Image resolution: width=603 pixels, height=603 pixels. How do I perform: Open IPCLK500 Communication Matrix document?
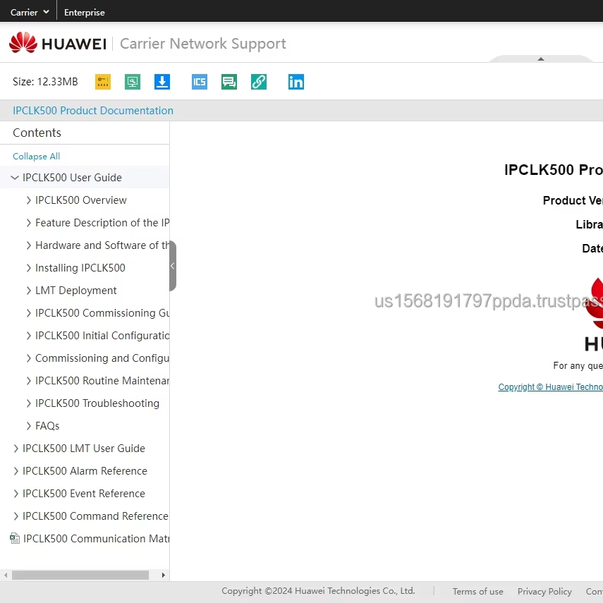[96, 538]
